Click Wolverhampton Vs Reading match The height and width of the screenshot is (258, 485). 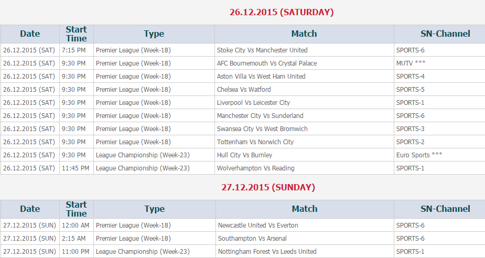coord(256,168)
